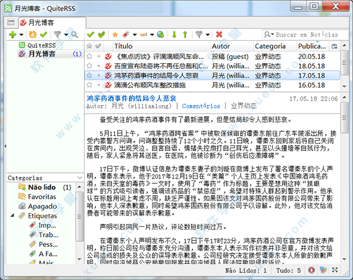This screenshot has height=280, width=353.
Task: Toggle star on 《焦点访谈》 news row
Action: click(89, 56)
